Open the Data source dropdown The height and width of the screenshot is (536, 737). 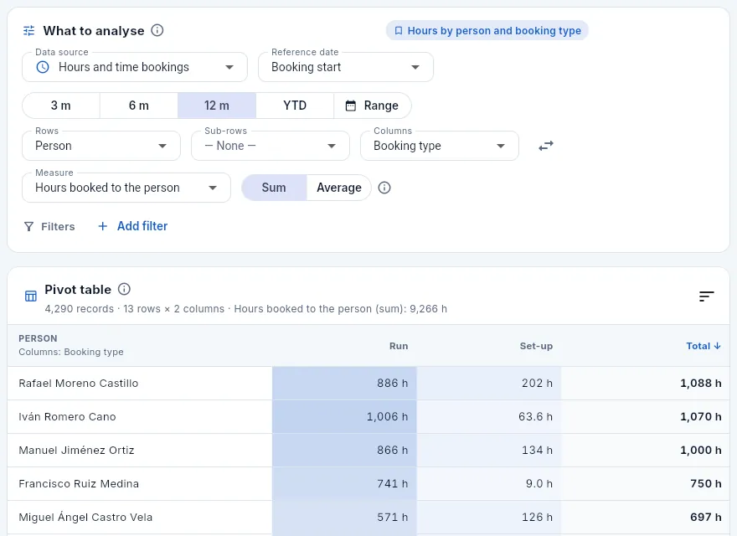(x=135, y=67)
